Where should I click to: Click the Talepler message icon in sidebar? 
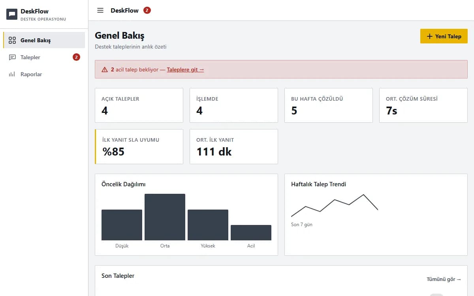12,57
